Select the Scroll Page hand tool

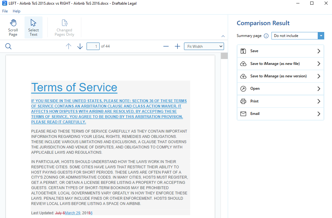(13, 28)
